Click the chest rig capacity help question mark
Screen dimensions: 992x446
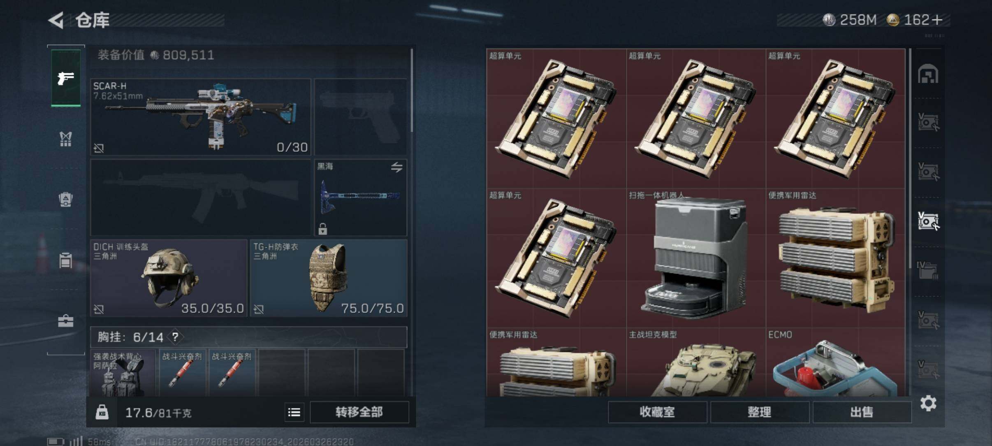[x=175, y=337]
